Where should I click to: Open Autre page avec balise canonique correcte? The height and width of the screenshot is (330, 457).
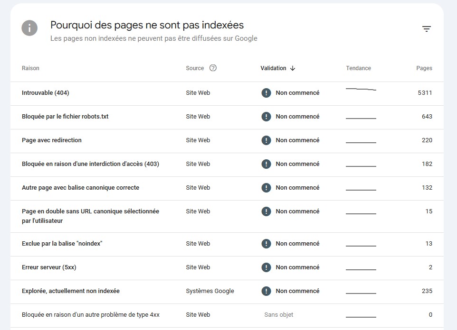pos(80,188)
